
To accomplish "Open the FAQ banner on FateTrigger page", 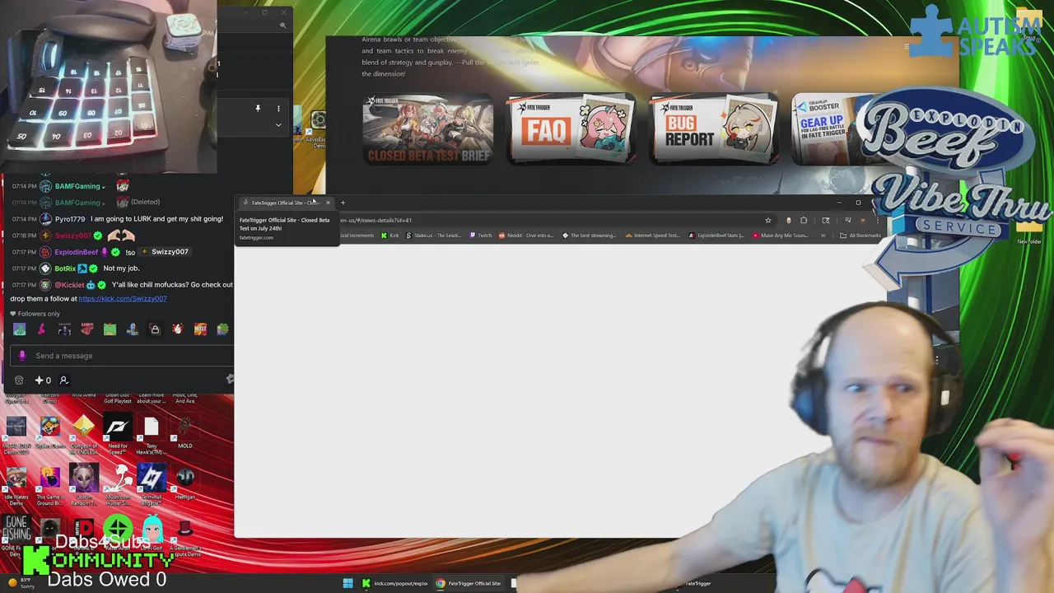I will coord(570,129).
